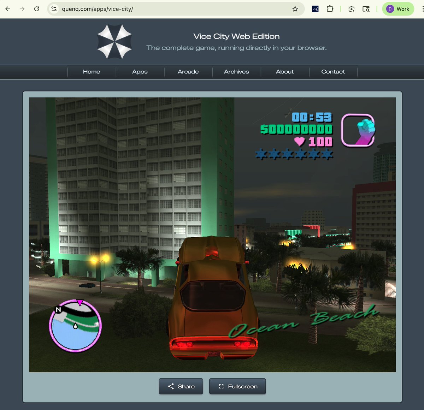This screenshot has height=410, width=424.
Task: Click the health value 100
Action: point(320,142)
